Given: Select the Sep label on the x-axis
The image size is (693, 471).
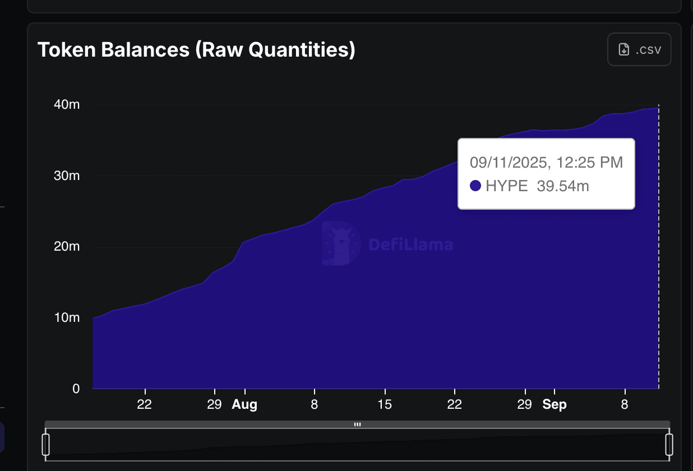Looking at the screenshot, I should (x=555, y=405).
